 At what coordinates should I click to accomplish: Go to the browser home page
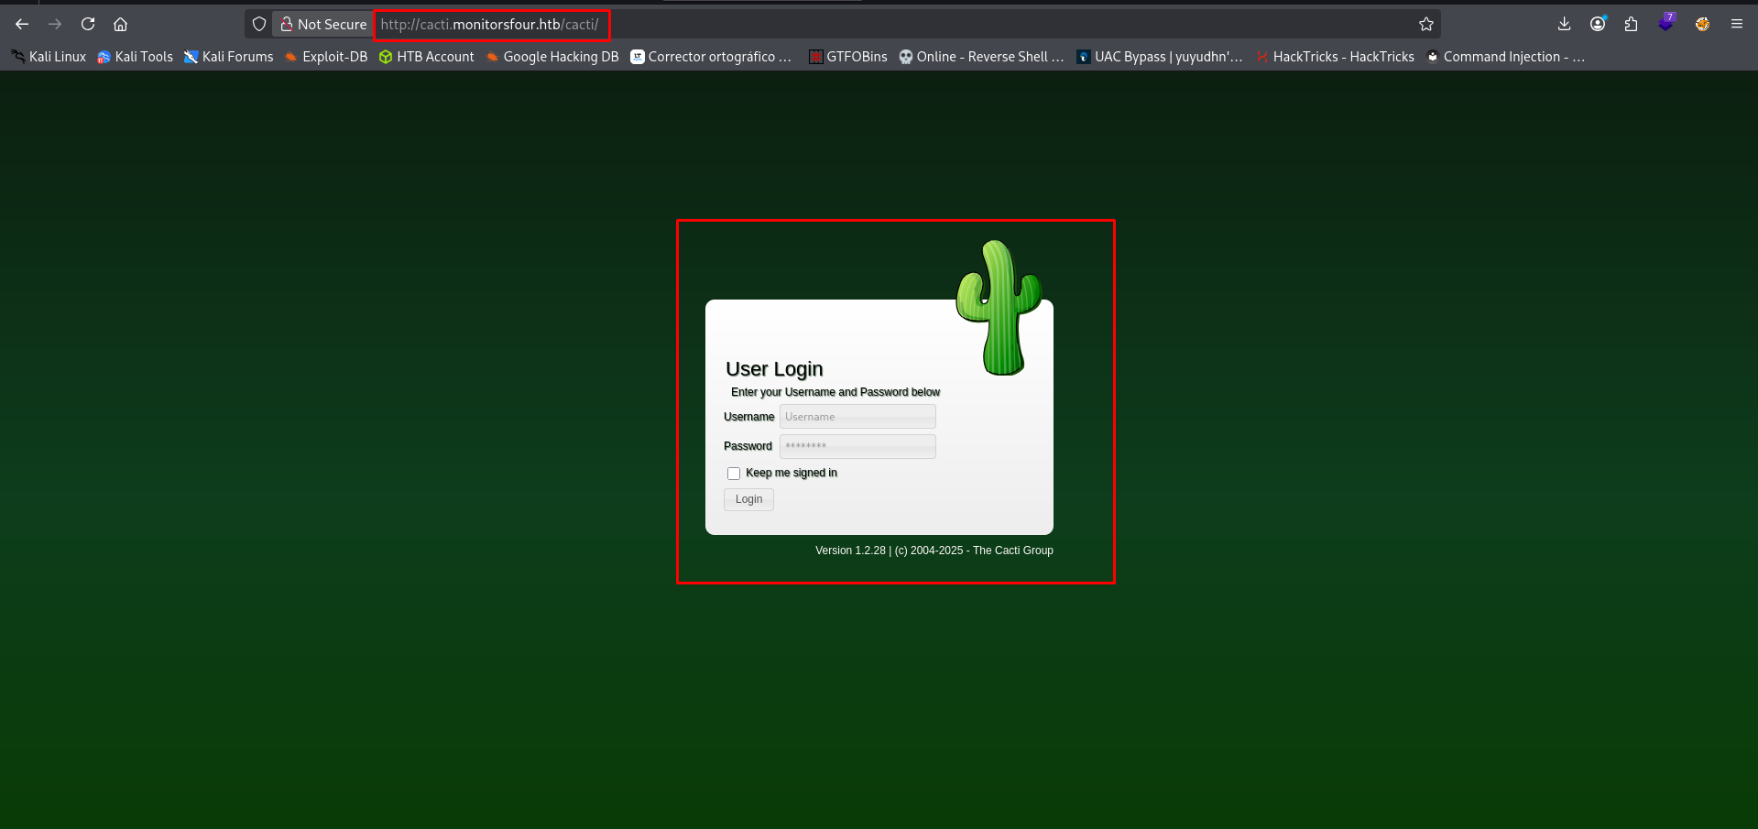click(120, 25)
